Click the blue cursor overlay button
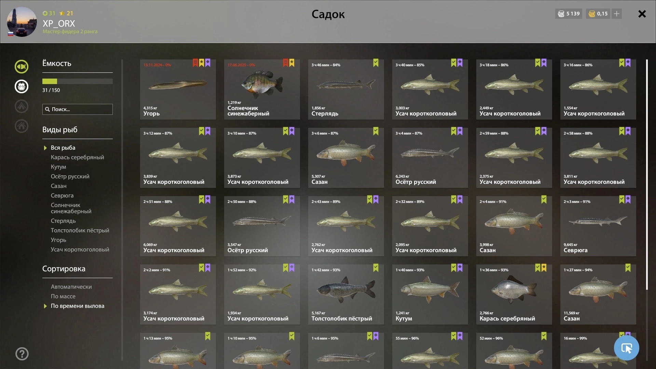Image resolution: width=656 pixels, height=369 pixels. (626, 348)
